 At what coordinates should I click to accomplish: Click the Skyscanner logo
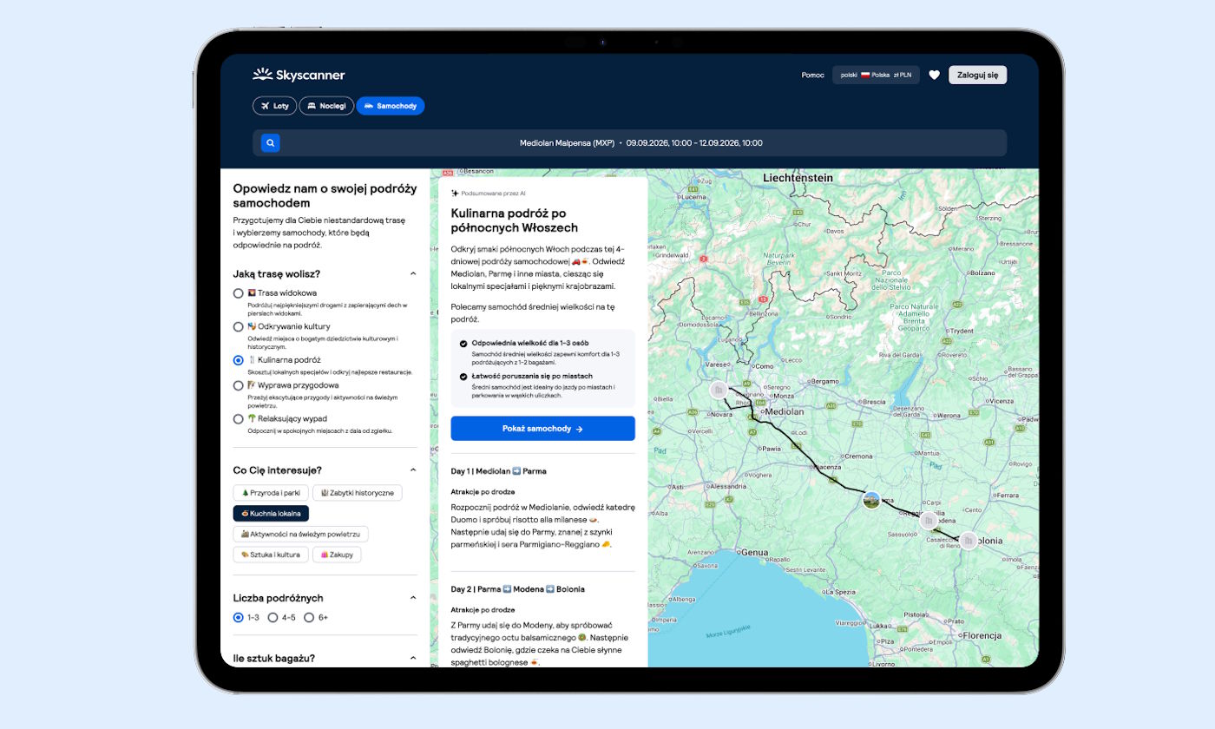coord(299,75)
